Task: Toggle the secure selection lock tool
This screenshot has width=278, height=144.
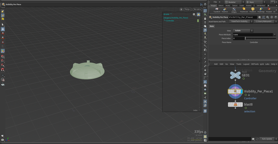Action: (x=3, y=29)
